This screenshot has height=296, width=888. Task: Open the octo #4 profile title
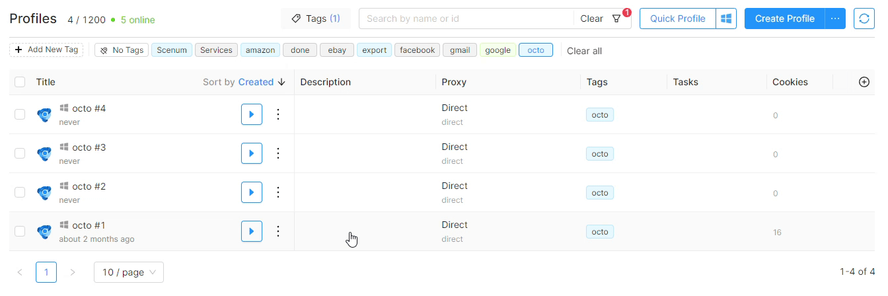click(89, 108)
